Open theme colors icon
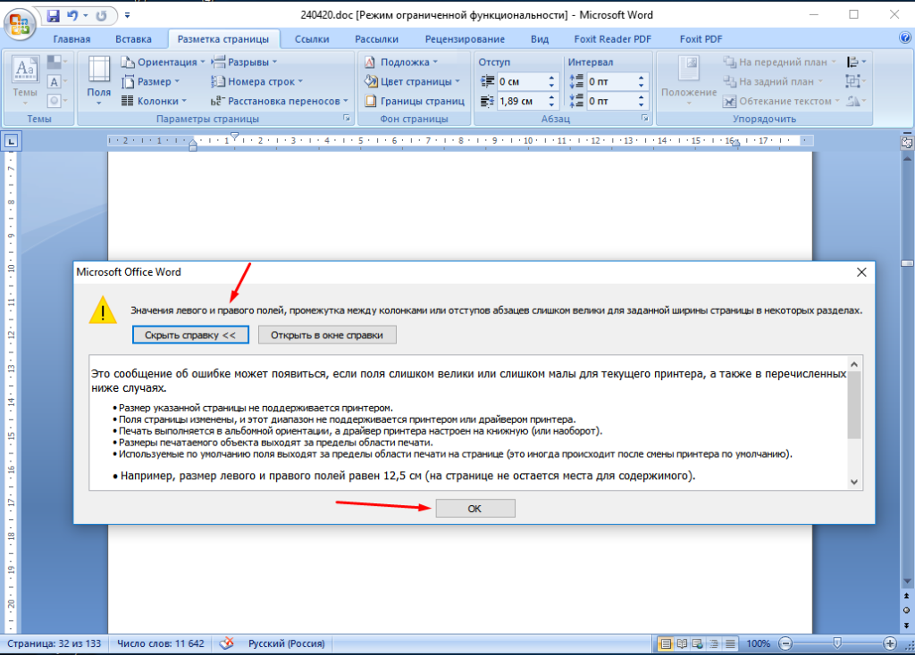 point(56,62)
